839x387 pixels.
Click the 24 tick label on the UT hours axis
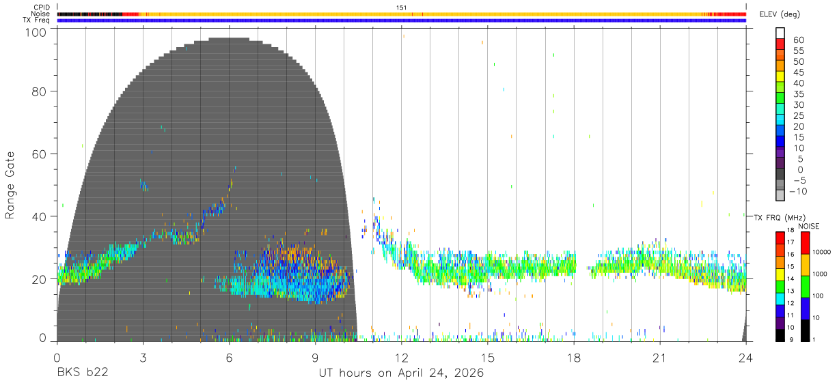tap(746, 357)
